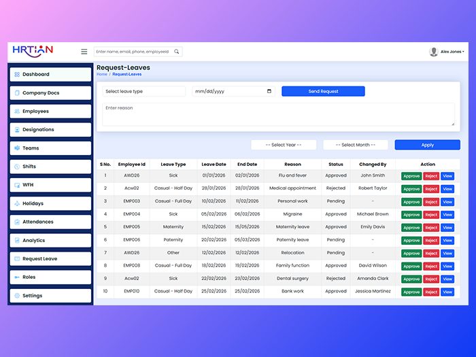Click the Roles key icon
This screenshot has height=357, width=476.
point(17,277)
